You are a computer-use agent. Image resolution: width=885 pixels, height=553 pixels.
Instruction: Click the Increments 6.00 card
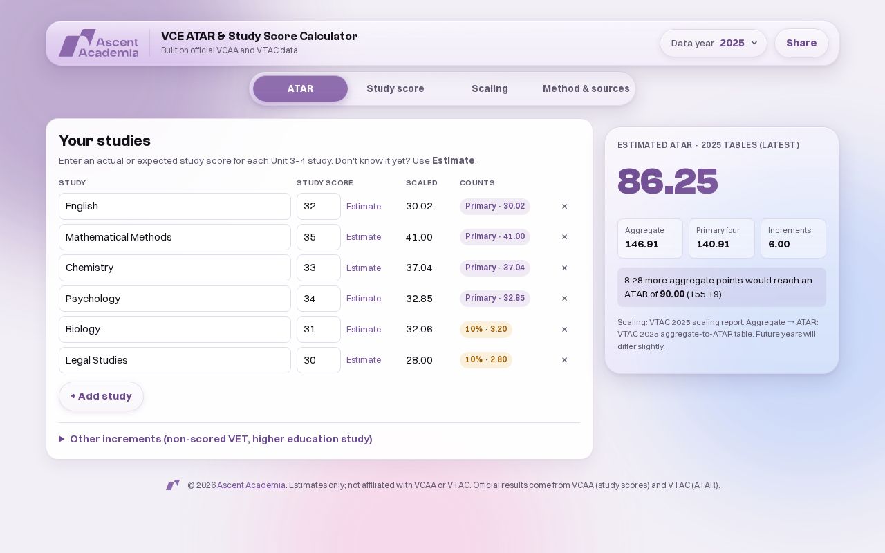[793, 238]
